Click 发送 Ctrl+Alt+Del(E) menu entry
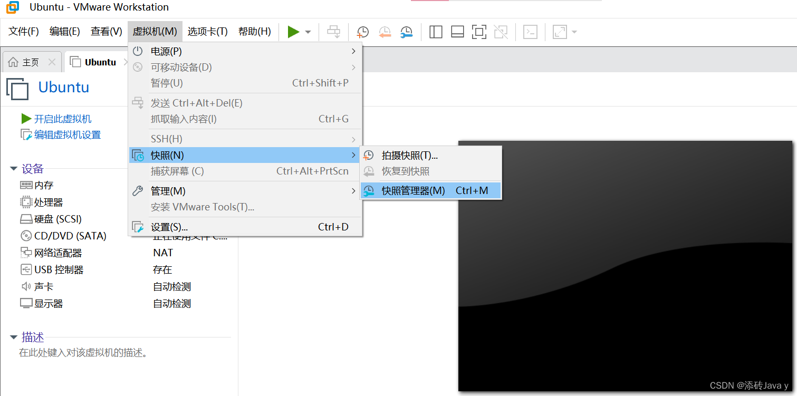 click(x=245, y=103)
